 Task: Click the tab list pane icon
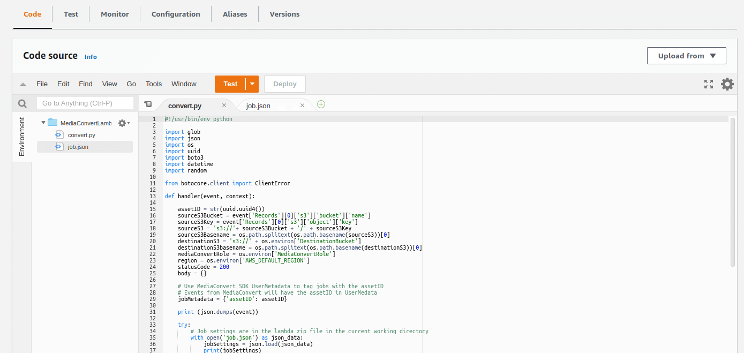tap(148, 104)
